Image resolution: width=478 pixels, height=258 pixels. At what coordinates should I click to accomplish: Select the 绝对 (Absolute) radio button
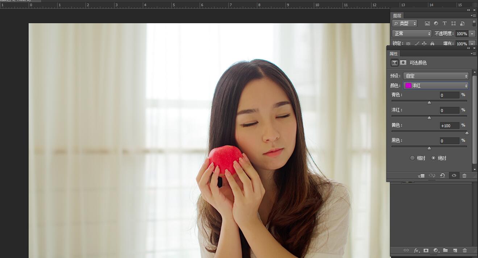(433, 158)
